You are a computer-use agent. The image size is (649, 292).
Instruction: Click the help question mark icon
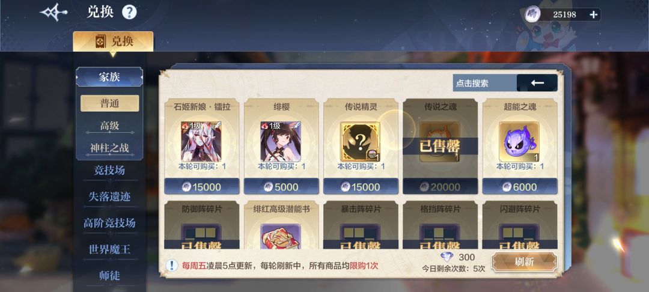129,13
